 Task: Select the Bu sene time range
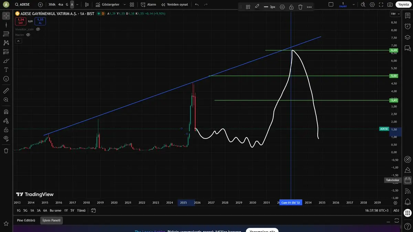[x=55, y=210]
